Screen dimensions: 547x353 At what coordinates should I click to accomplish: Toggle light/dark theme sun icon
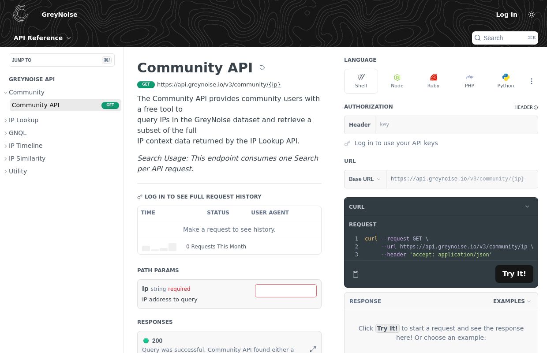click(532, 15)
